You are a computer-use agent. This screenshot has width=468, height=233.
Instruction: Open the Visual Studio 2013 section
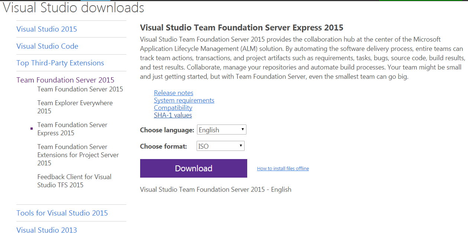(46, 230)
